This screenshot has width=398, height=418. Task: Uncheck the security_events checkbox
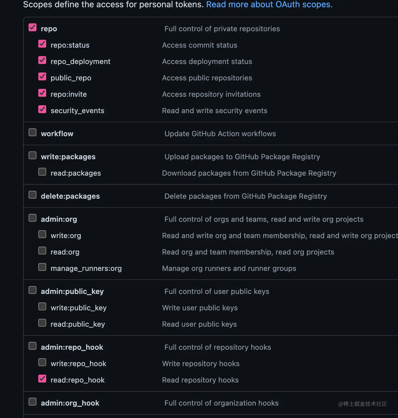[x=42, y=110]
